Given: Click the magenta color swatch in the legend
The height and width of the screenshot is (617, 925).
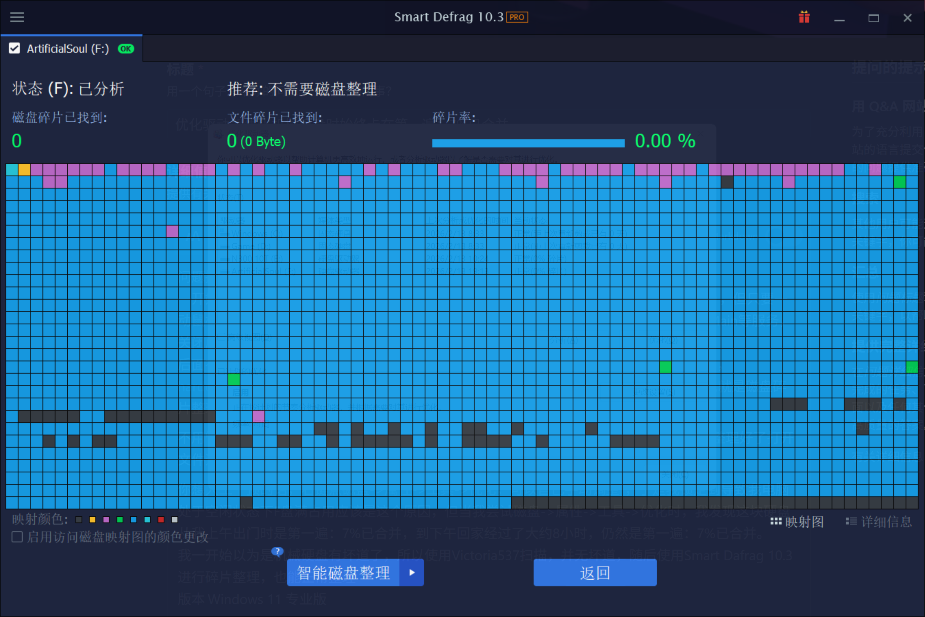Looking at the screenshot, I should coord(106,519).
